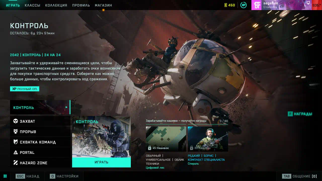
Task: Click the КОНТРОЛЬ mode card thumbnail
Action: pyautogui.click(x=101, y=137)
